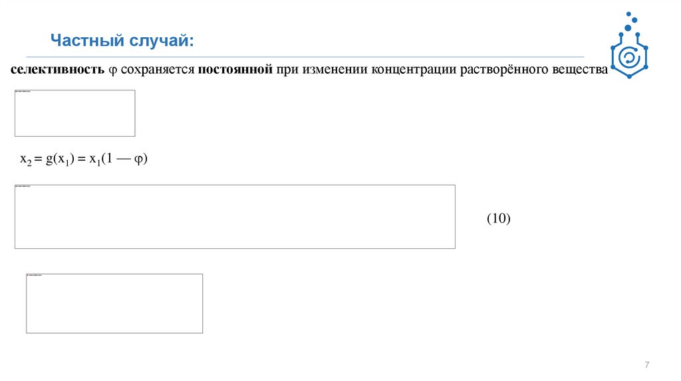
Task: Click the formula x₂ = g(x₁) = x₁(1 — φ)
Action: pyautogui.click(x=83, y=159)
